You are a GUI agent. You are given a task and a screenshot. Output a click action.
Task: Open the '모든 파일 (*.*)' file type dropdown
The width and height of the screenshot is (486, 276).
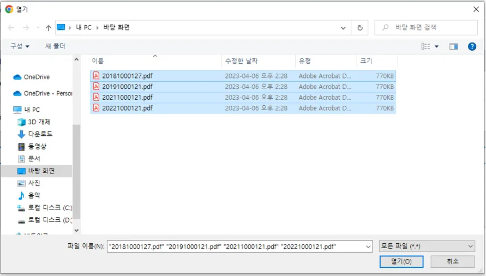[x=427, y=246]
